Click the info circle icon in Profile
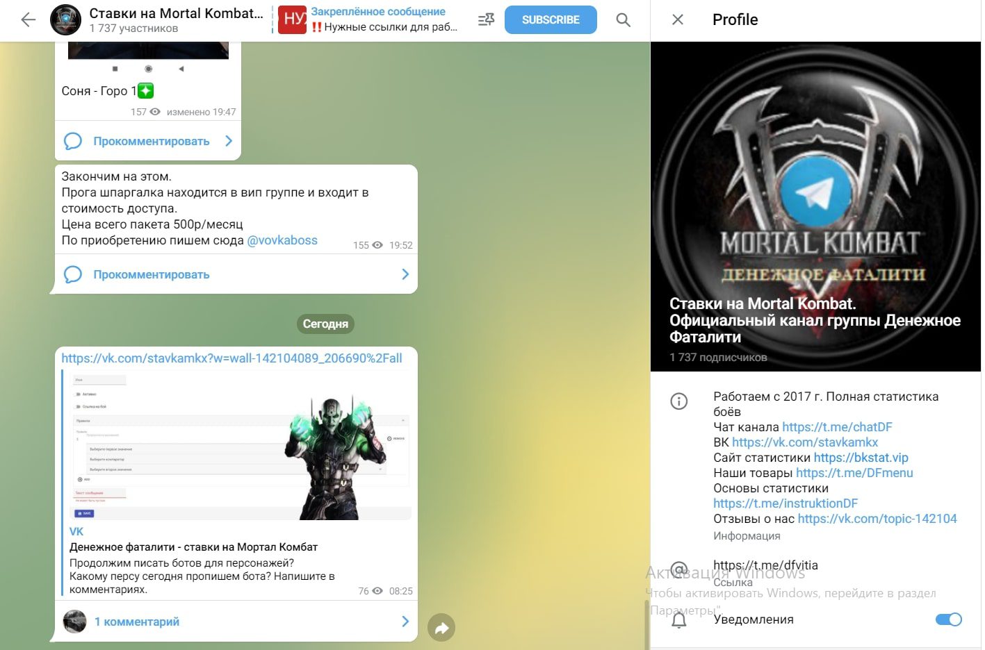Viewport: 985px width, 650px height. (x=679, y=401)
